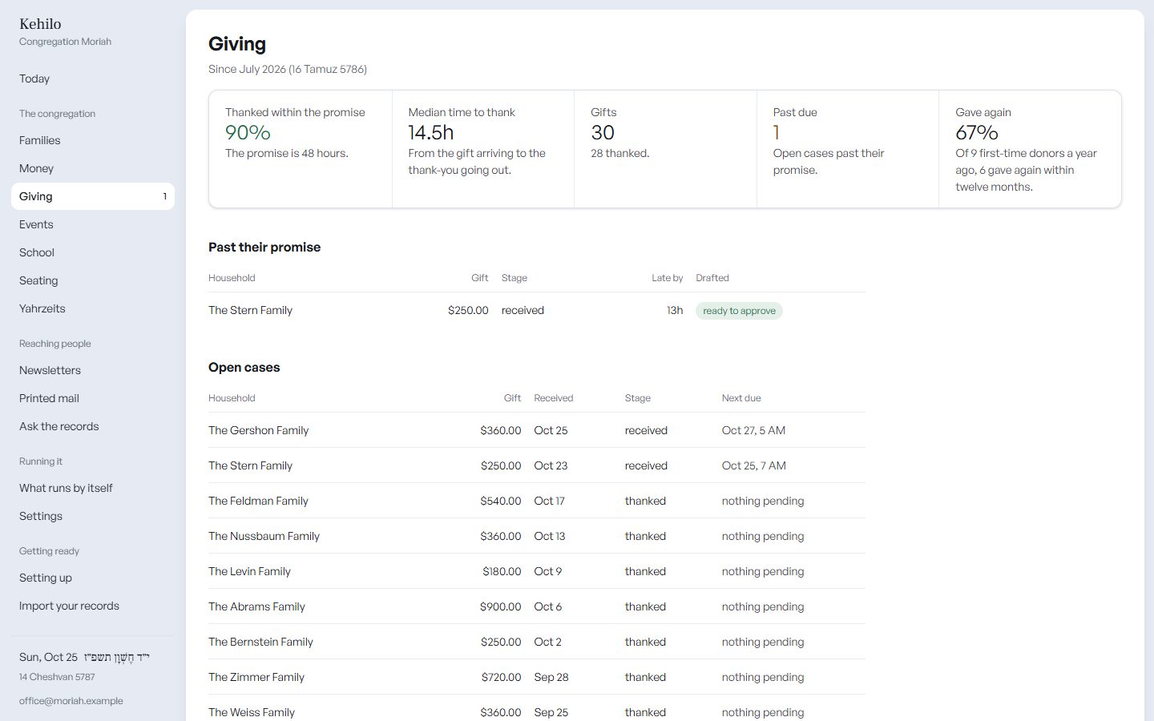This screenshot has width=1154, height=721.
Task: Open the Today page in sidebar
Action: coord(93,79)
